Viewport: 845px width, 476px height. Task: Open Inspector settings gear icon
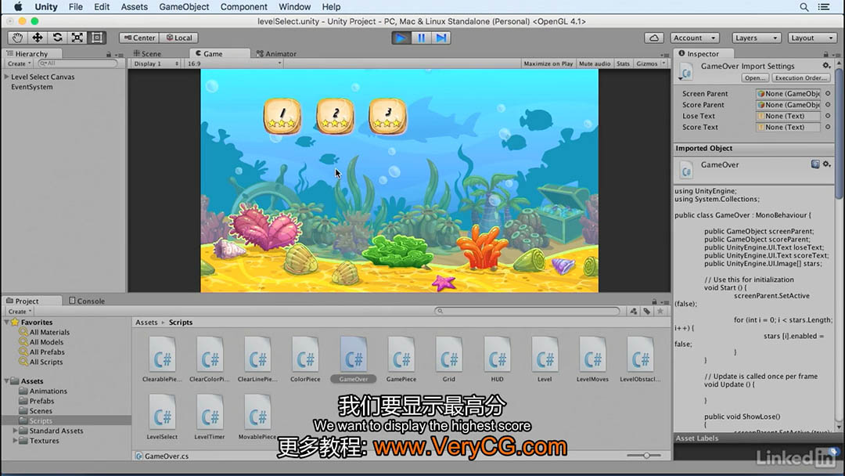coord(826,65)
